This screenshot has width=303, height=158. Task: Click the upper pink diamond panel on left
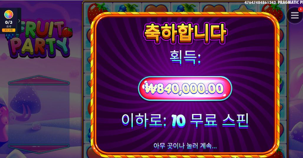point(39,80)
